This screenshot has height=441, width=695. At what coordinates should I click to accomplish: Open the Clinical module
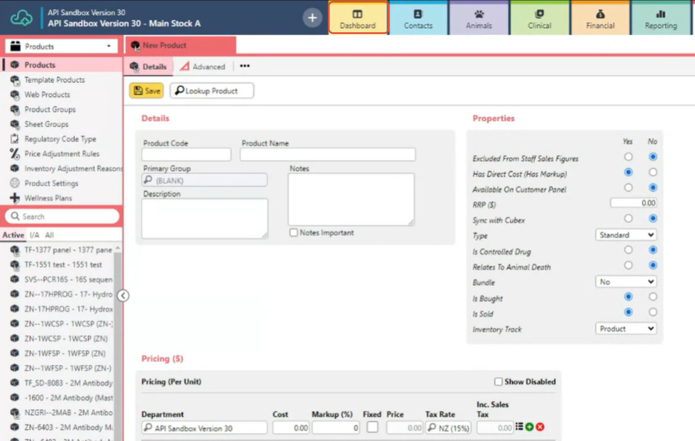[539, 18]
